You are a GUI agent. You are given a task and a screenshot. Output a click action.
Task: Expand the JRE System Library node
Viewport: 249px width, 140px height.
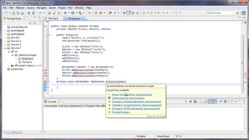(9, 66)
